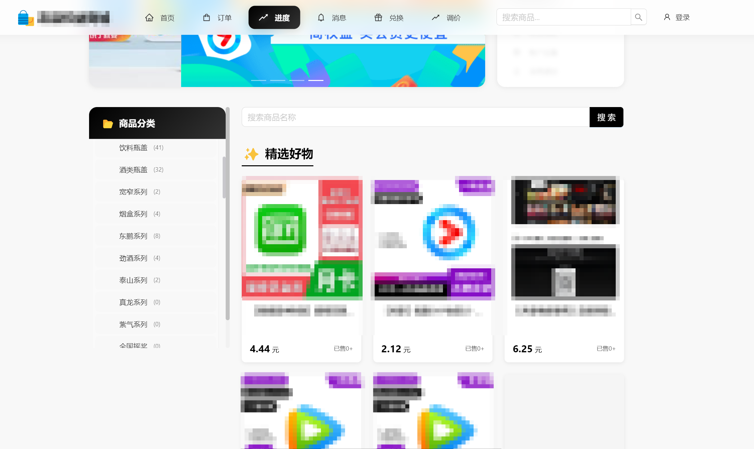Select the active fourth carousel dot
The height and width of the screenshot is (449, 754).
point(316,80)
